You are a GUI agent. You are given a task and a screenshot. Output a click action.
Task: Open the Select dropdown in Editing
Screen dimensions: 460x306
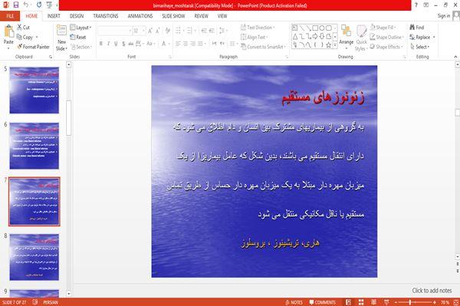[x=420, y=47]
